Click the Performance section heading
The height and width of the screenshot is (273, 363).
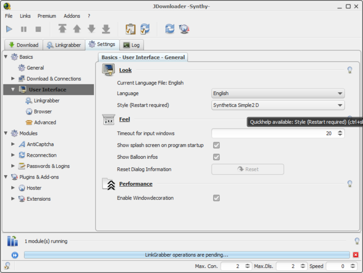tap(136, 184)
